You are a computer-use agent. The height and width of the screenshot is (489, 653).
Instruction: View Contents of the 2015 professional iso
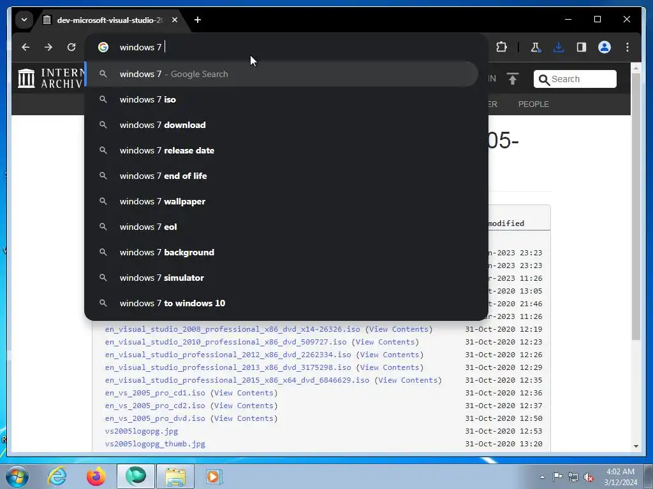click(407, 381)
